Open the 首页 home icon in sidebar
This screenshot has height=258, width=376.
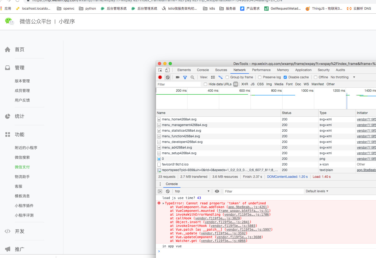pos(8,49)
